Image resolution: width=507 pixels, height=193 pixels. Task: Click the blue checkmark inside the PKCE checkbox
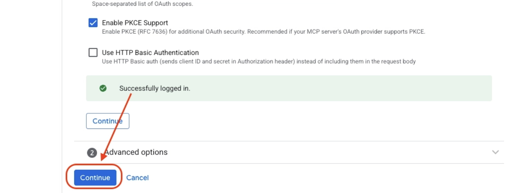(x=93, y=23)
